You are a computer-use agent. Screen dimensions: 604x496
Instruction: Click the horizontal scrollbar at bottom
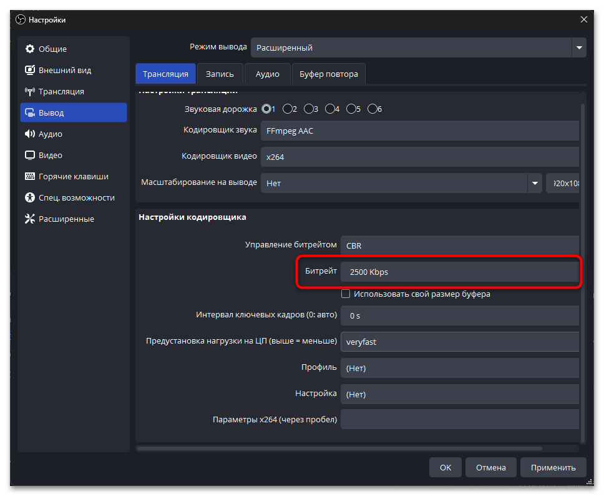(x=356, y=448)
